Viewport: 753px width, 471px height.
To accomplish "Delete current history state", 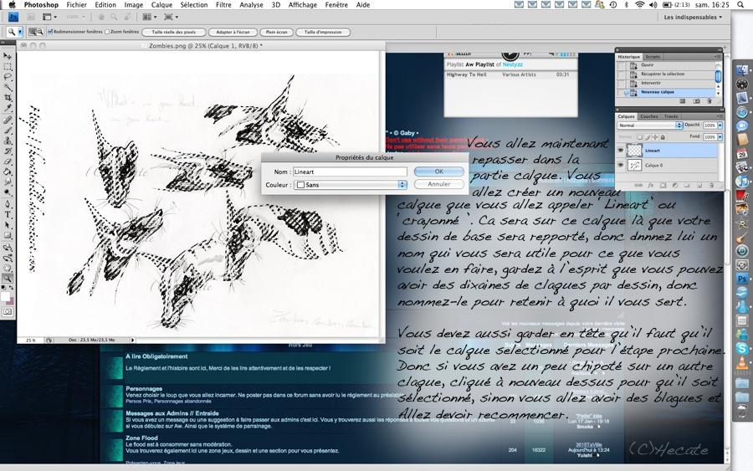I will pos(709,101).
